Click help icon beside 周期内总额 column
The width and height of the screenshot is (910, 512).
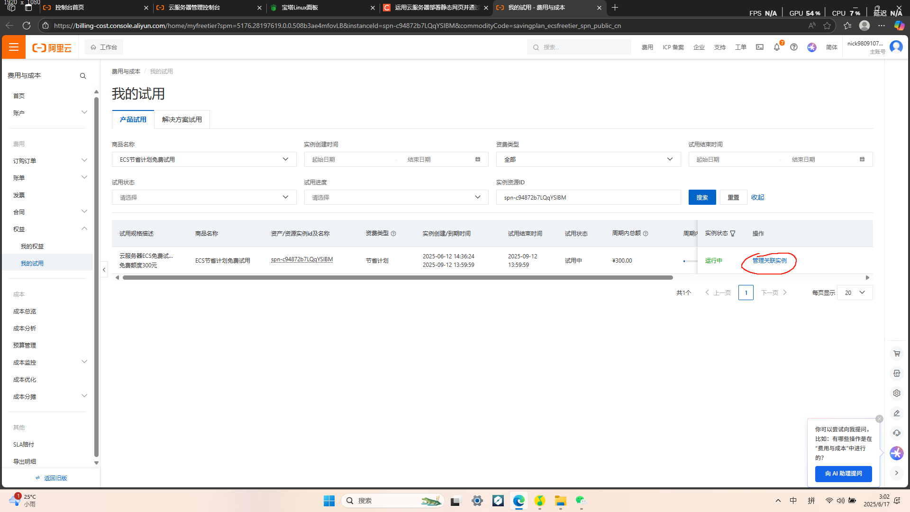(x=646, y=233)
